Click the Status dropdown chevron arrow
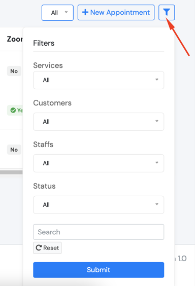This screenshot has height=286, width=195. 156,204
